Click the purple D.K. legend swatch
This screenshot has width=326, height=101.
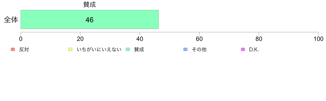coord(243,49)
